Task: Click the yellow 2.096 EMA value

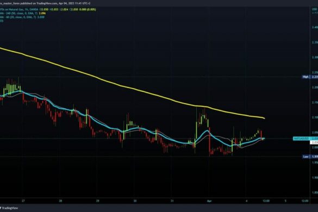Action: tap(43, 13)
